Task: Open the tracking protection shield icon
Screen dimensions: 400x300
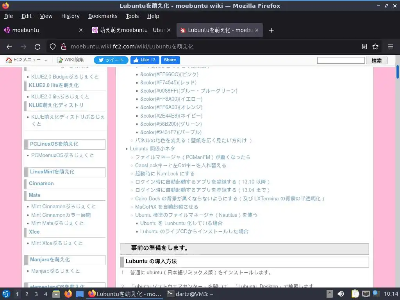Action: point(53,46)
